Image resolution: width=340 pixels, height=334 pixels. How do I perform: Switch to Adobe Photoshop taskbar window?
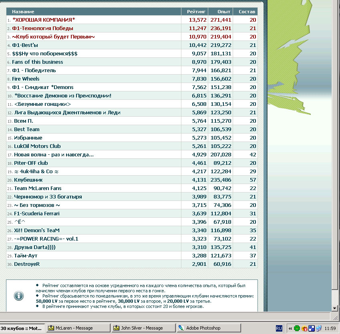[209, 328]
